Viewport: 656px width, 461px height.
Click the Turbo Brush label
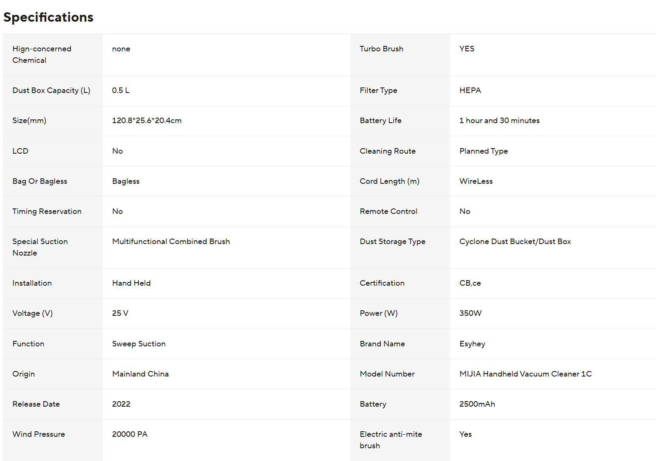pos(381,49)
